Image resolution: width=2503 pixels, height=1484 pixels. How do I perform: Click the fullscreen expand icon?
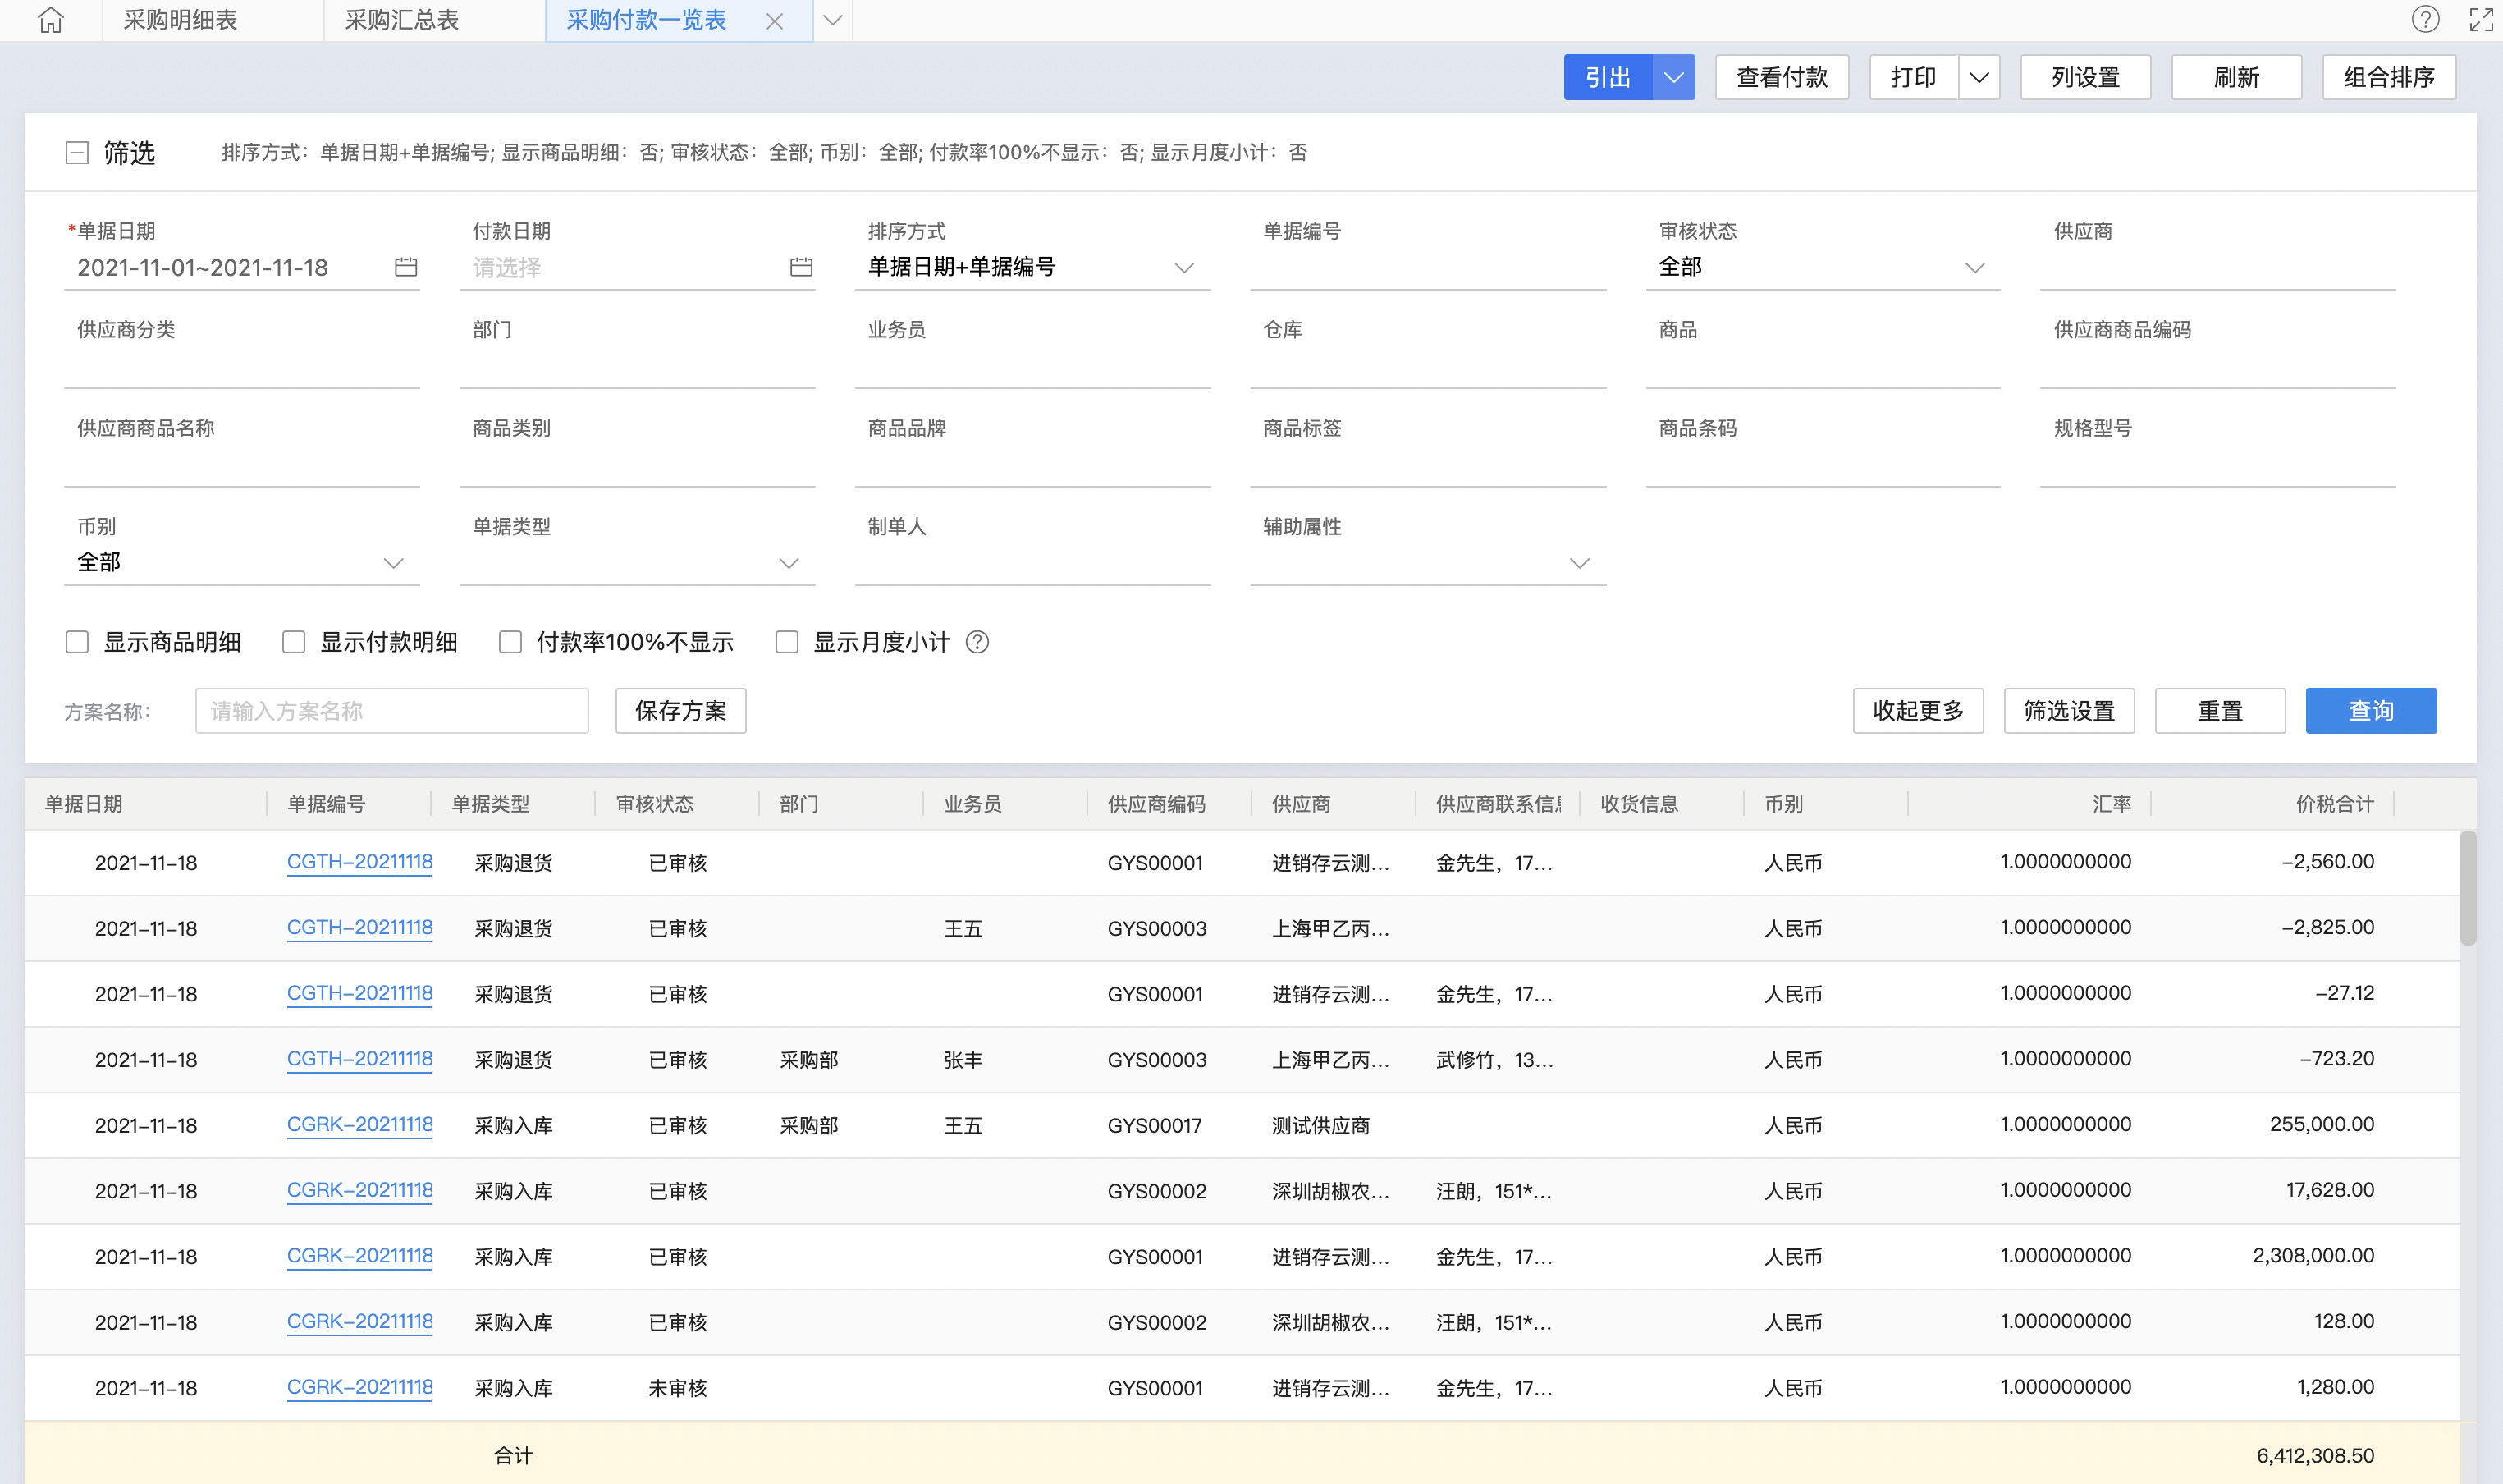(2481, 19)
